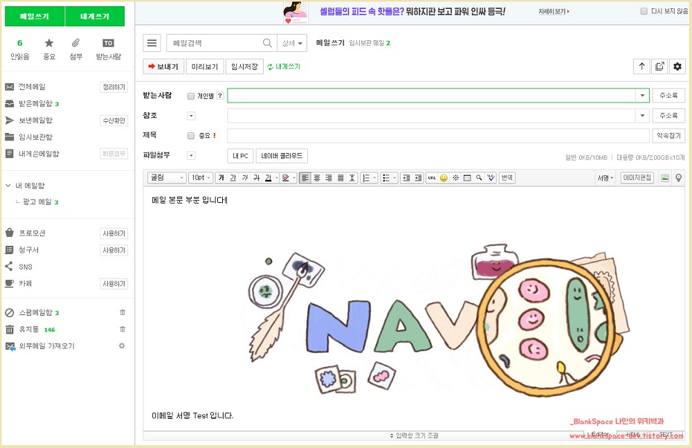
Task: Collapse the 내 메일함 folder tree
Action: [x=8, y=186]
